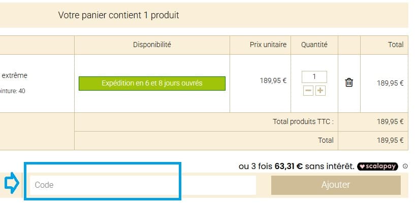Click the Total produits TTC label

(303, 121)
